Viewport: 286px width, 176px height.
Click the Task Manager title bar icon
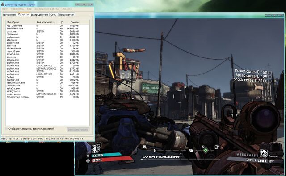point(3,4)
